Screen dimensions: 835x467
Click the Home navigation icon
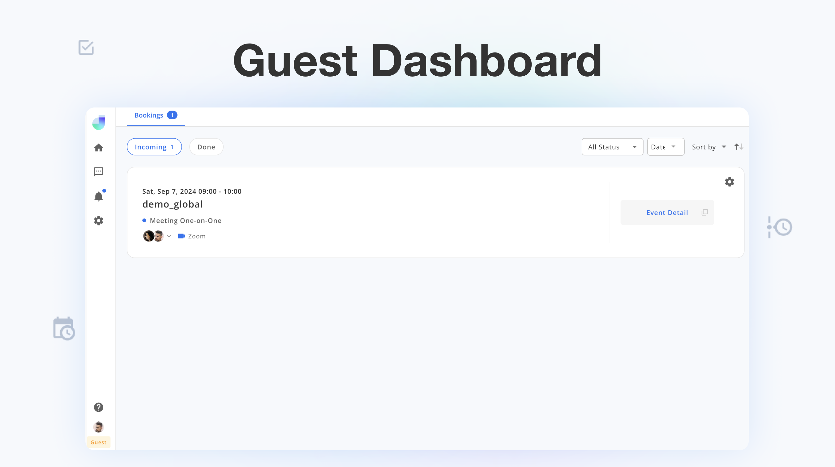pos(99,147)
